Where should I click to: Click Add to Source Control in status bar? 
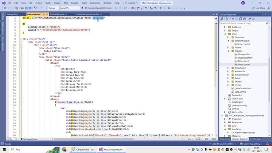click(x=223, y=144)
